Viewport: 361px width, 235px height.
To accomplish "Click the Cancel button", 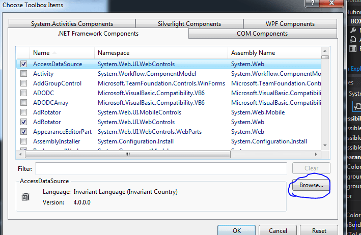I will pyautogui.click(x=277, y=230).
